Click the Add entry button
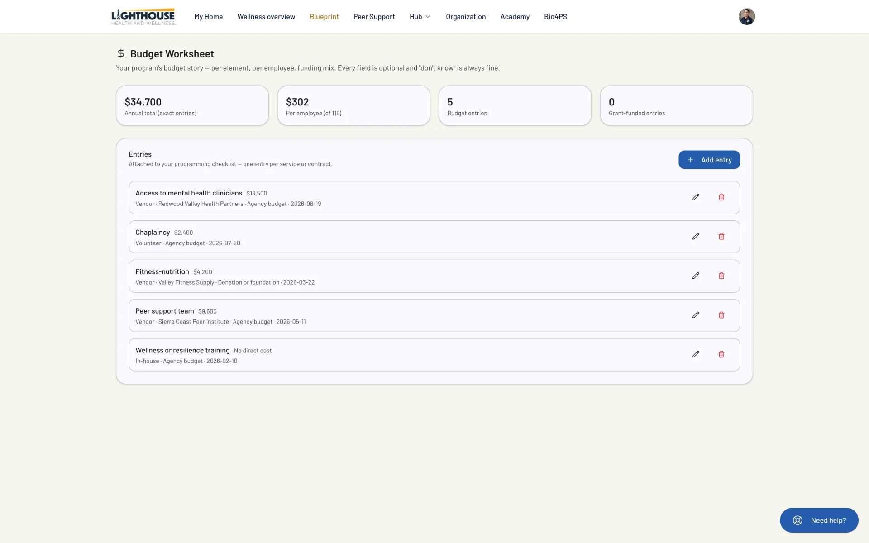The height and width of the screenshot is (543, 869). [x=709, y=160]
